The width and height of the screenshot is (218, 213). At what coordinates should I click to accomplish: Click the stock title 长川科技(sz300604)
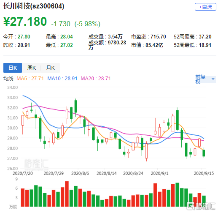34,6
